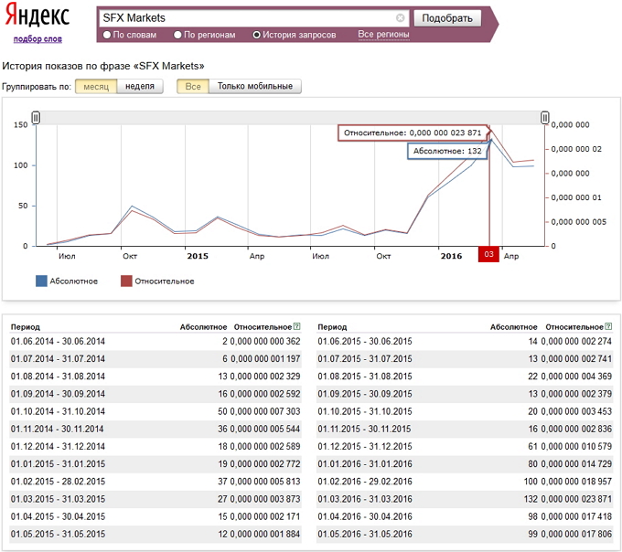
Task: Click the period row 01.04.2016 - 30.04.2016
Action: 465,516
